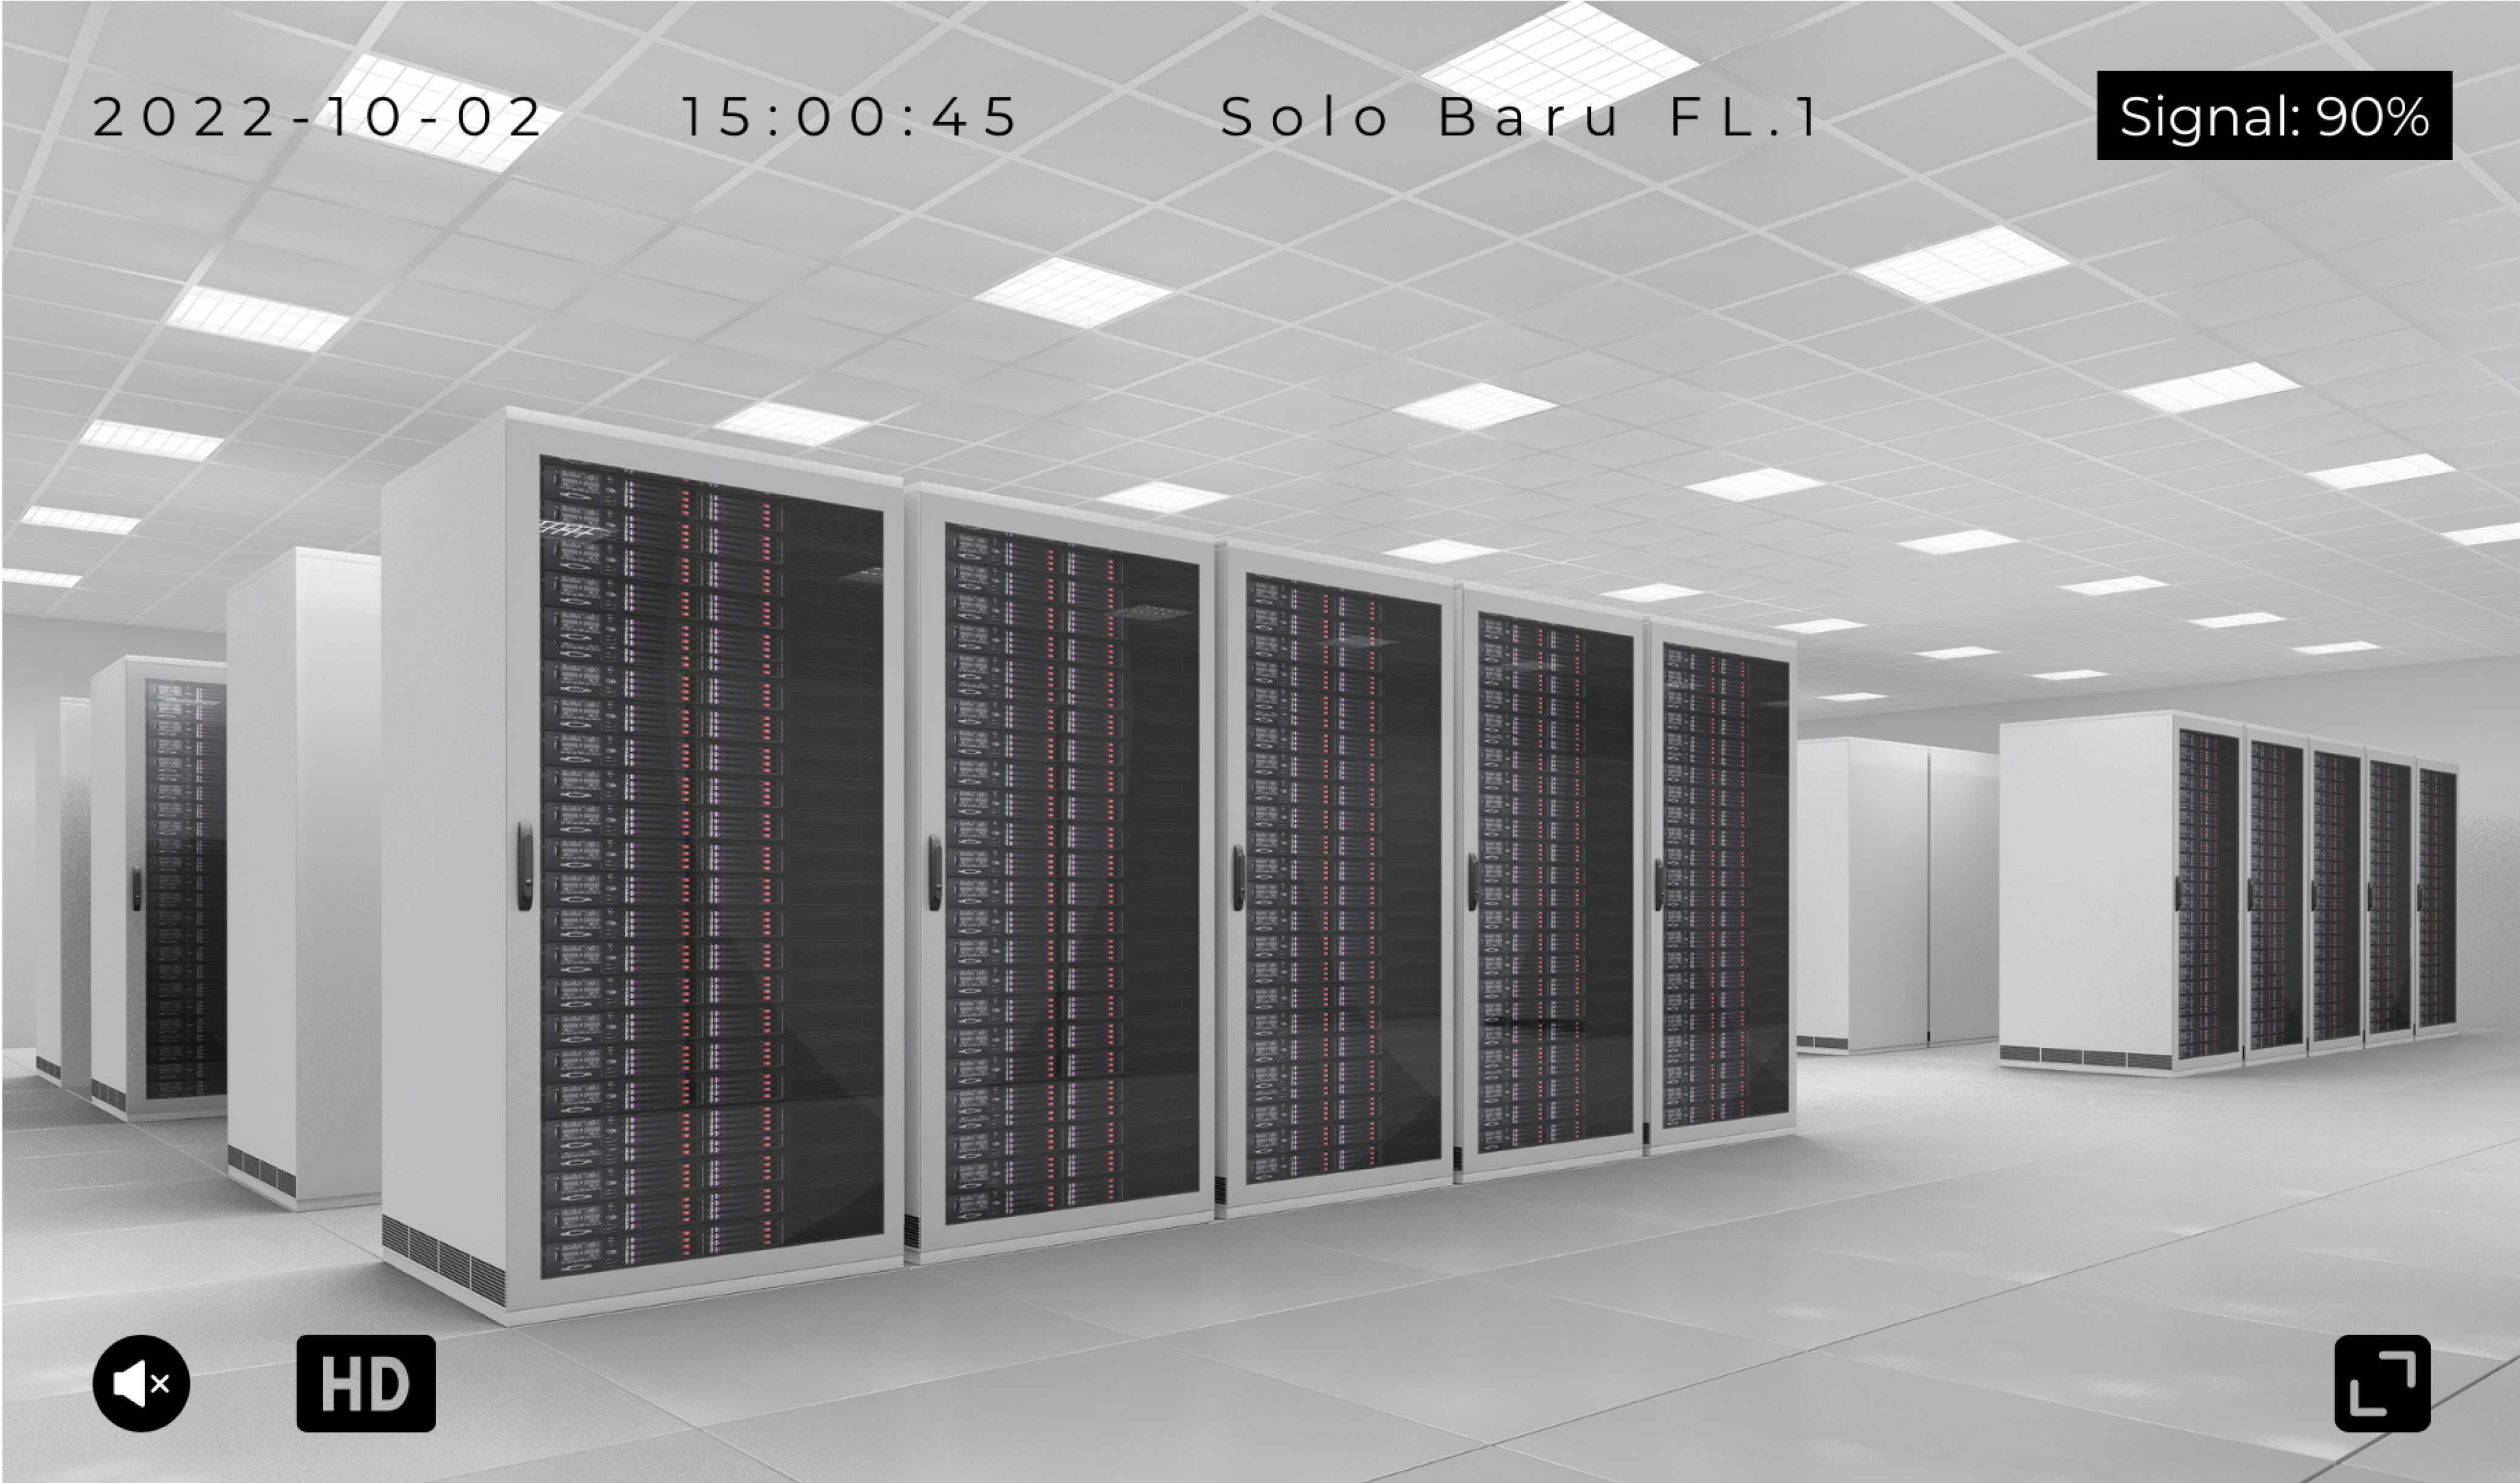Click the camera label Solo Baru FL.1

pos(1520,117)
